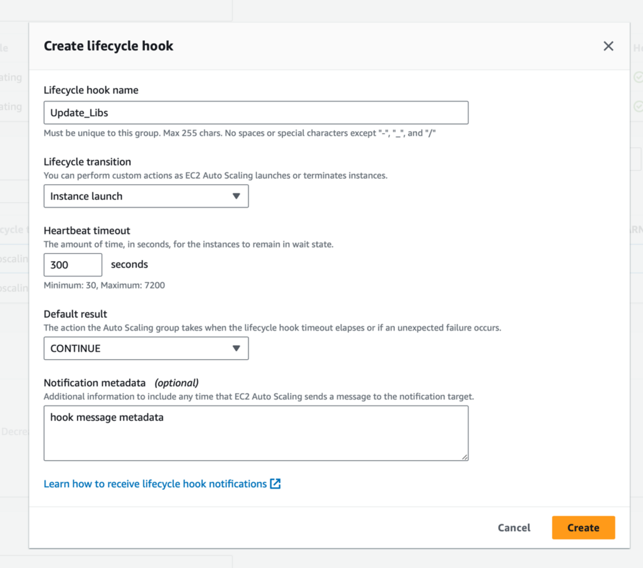
Task: Click the external link icon beside Learn link
Action: click(275, 484)
